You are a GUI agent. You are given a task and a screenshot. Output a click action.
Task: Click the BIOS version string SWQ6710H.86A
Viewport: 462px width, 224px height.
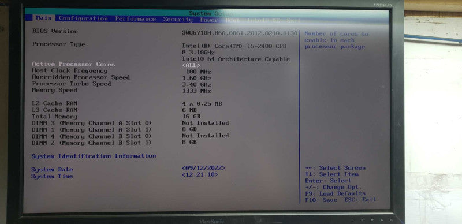[239, 33]
